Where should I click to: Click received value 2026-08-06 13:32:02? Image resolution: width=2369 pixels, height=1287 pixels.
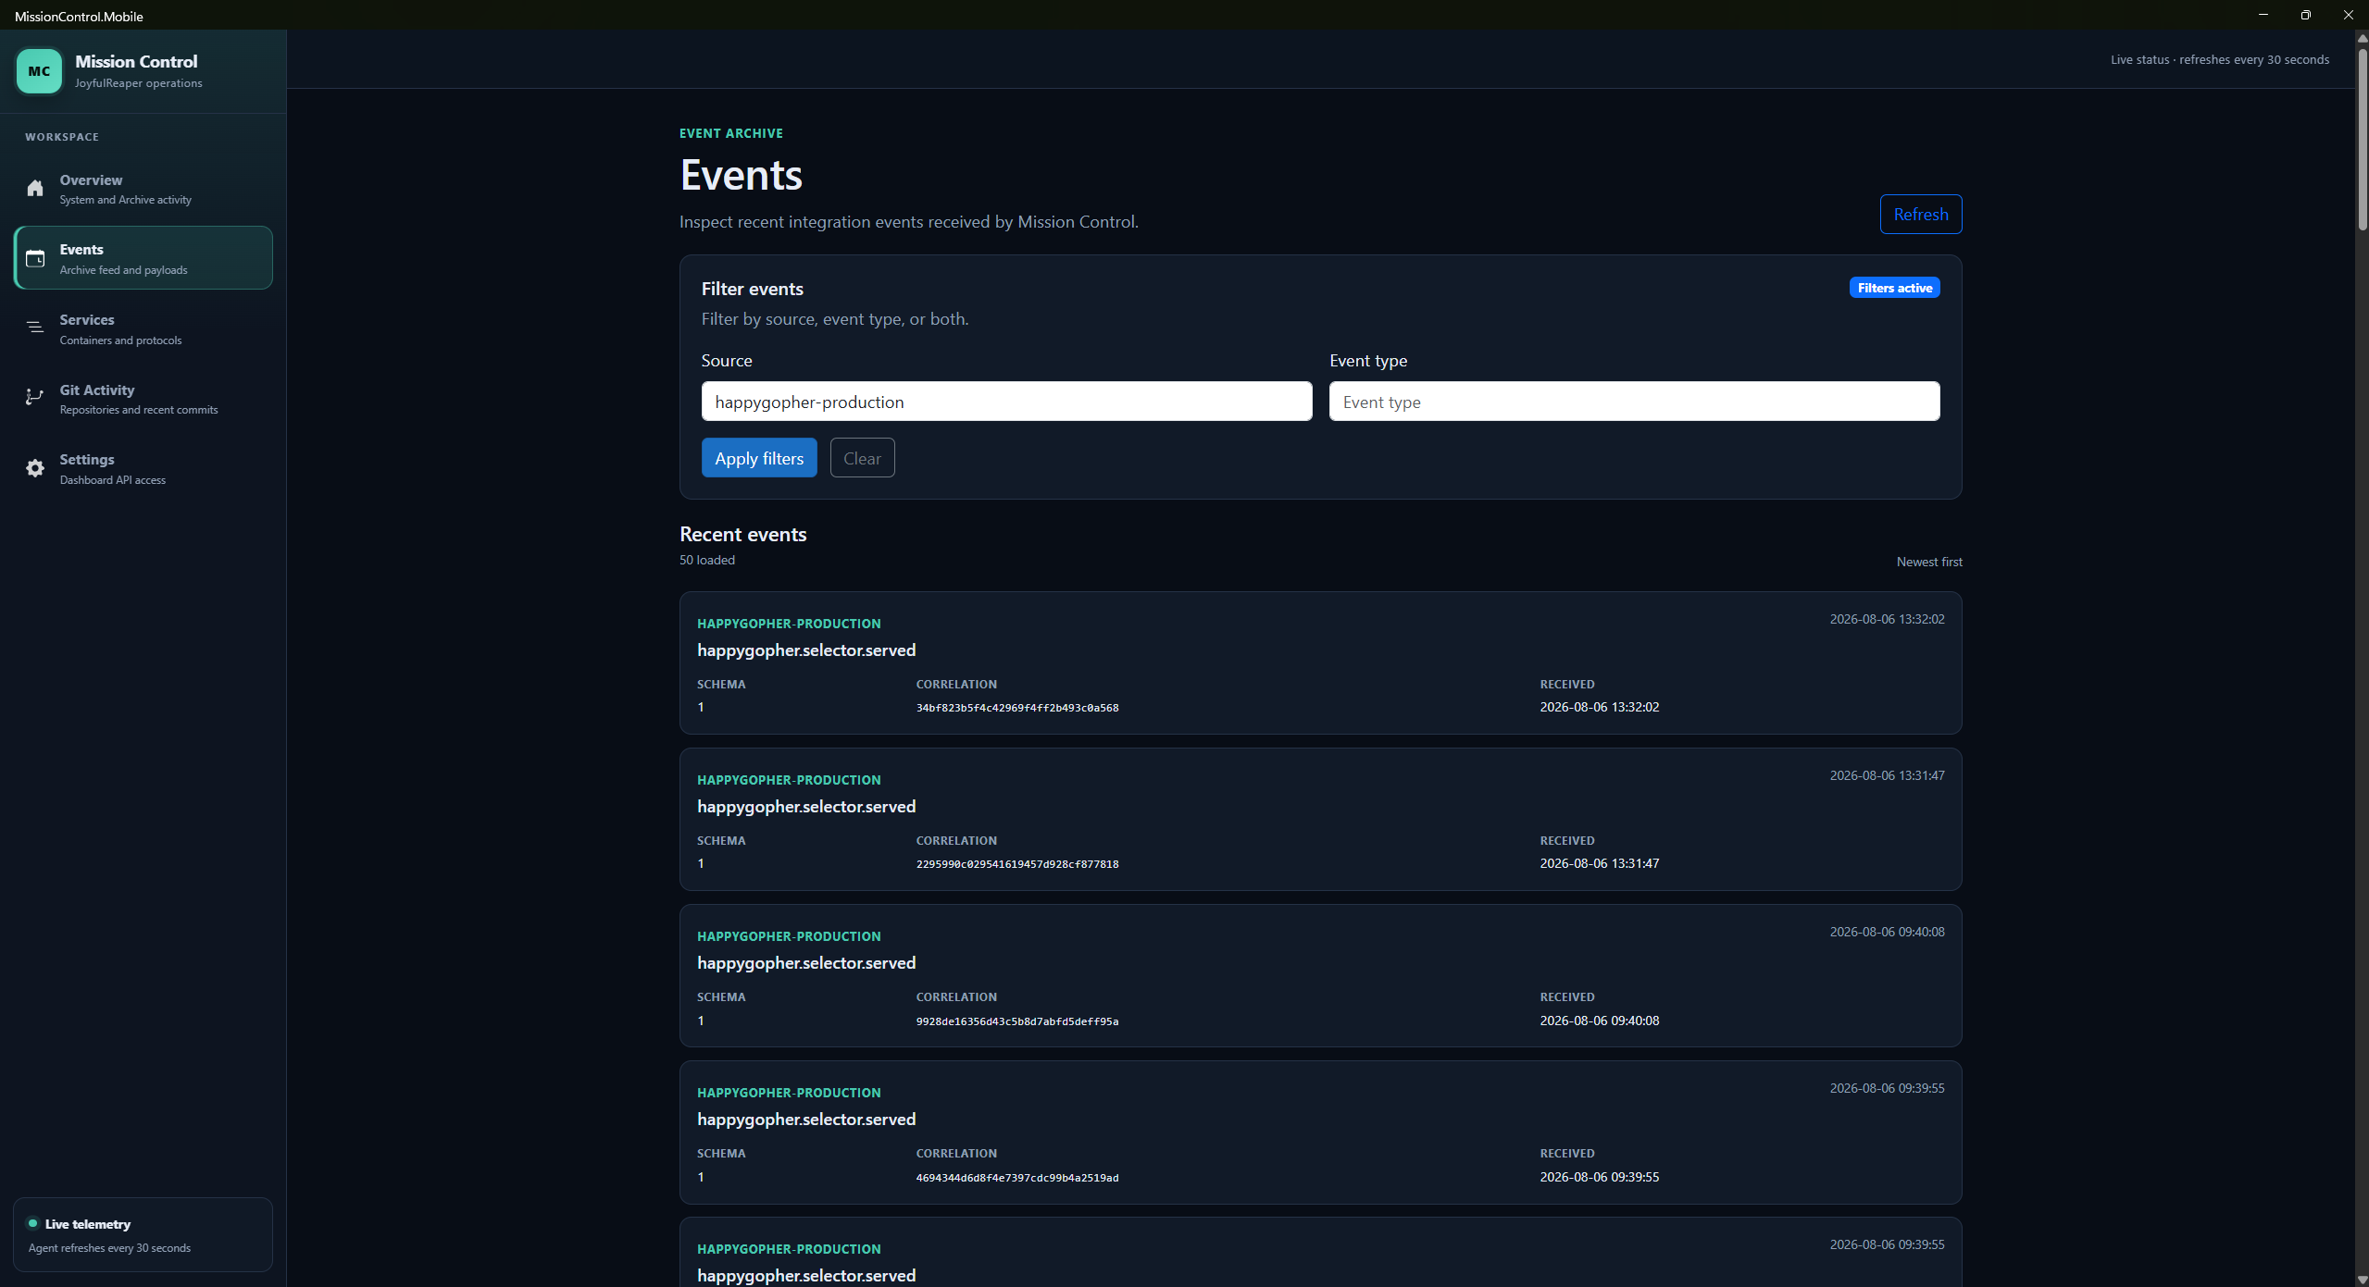pyautogui.click(x=1599, y=707)
